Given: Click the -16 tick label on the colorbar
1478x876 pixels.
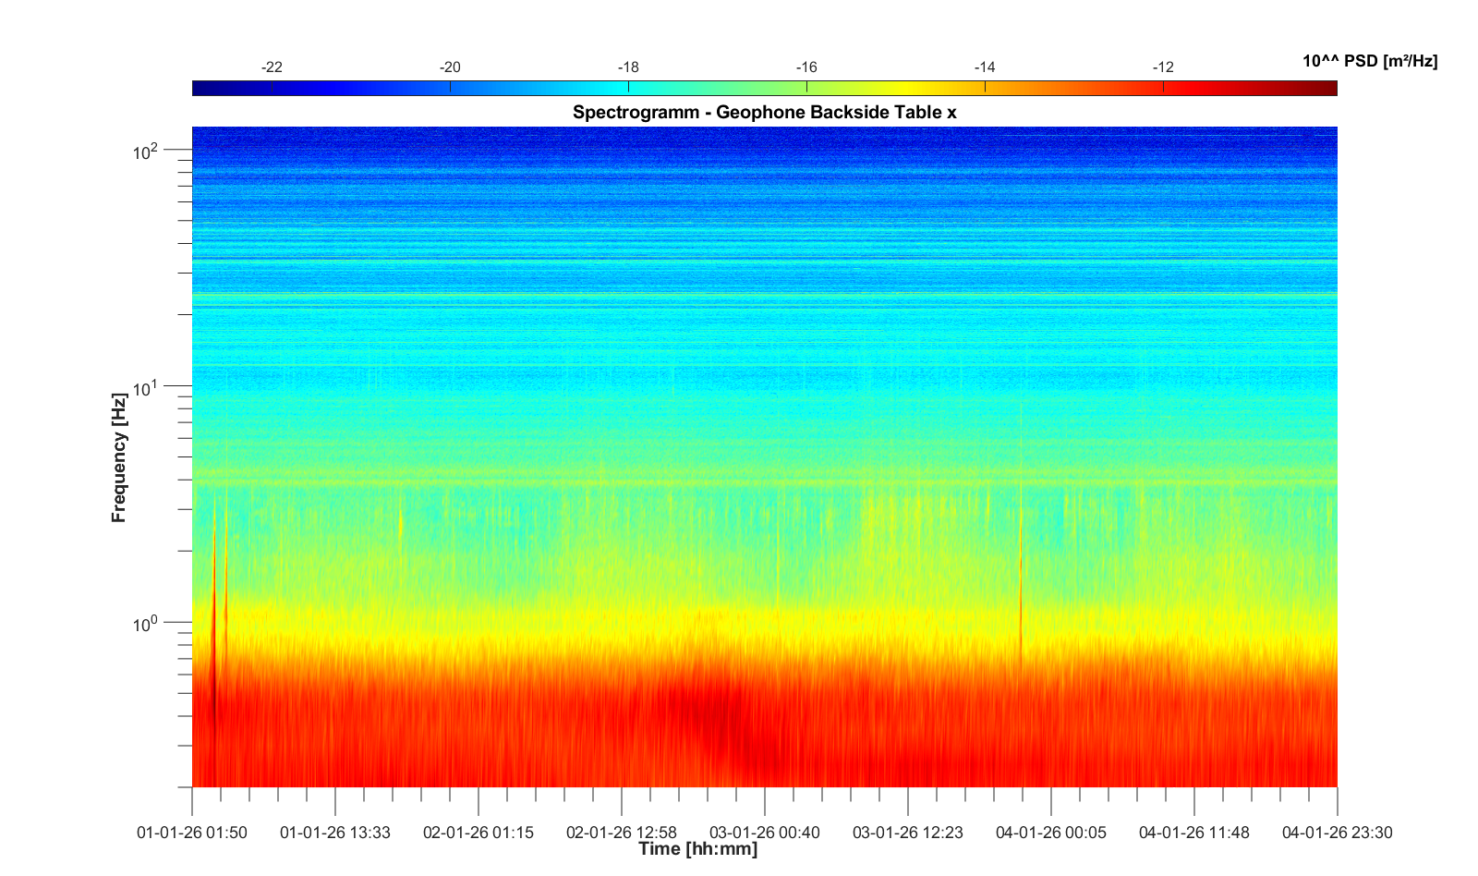Looking at the screenshot, I should point(806,67).
